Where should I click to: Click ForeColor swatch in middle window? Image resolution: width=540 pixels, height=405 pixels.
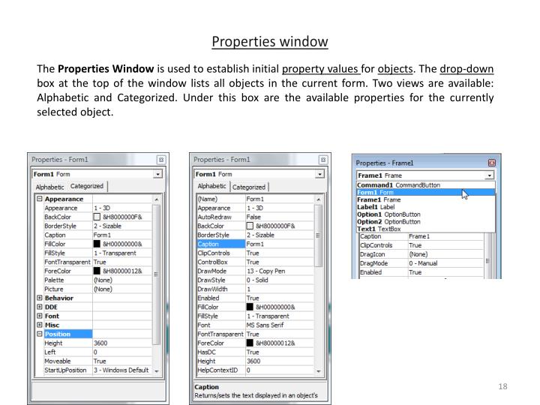tap(250, 343)
